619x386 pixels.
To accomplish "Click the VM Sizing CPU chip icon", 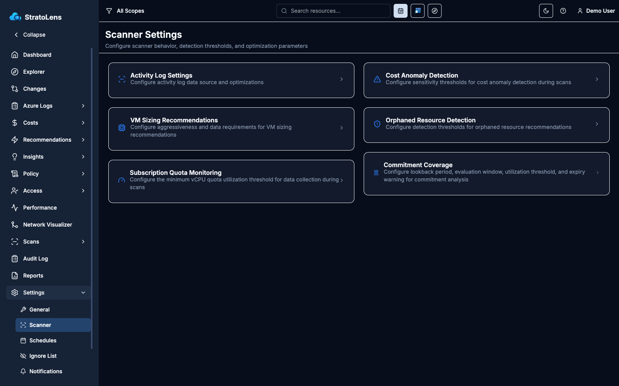I will click(x=122, y=128).
